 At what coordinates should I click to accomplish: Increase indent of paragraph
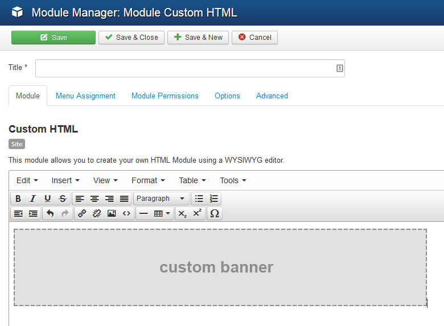click(x=33, y=213)
